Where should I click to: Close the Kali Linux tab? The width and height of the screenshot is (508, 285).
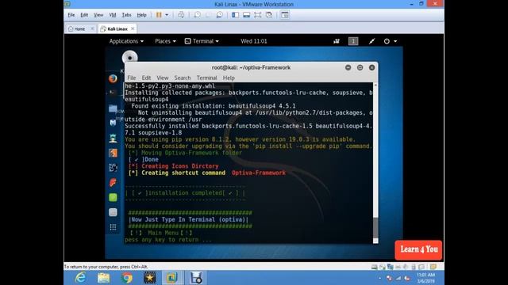tap(133, 28)
